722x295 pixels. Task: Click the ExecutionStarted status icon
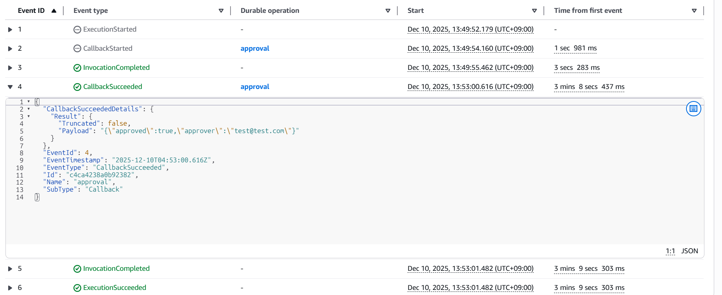coord(77,30)
